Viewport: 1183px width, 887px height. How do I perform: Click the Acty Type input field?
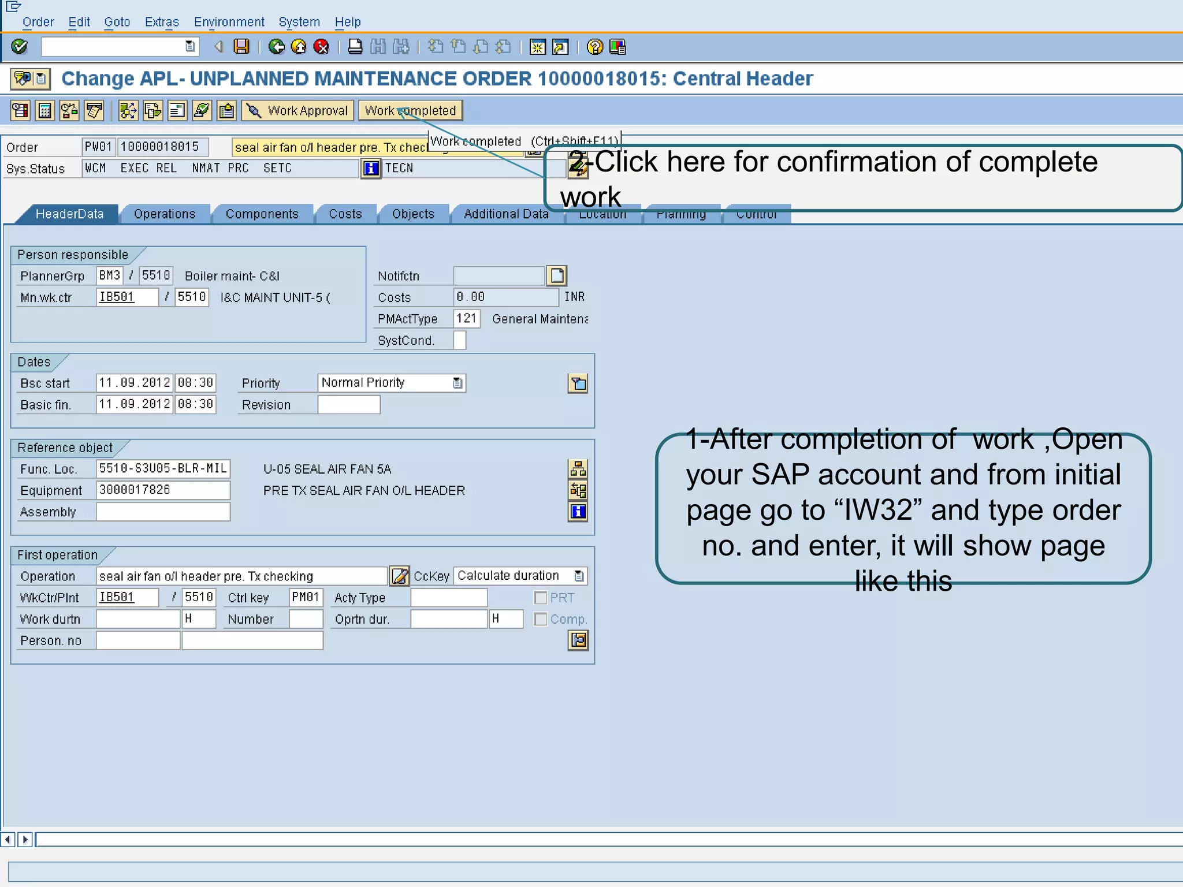tap(449, 598)
